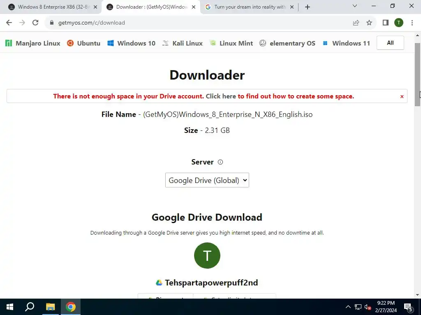Click the lock icon in address bar
The width and height of the screenshot is (421, 315).
click(x=52, y=23)
